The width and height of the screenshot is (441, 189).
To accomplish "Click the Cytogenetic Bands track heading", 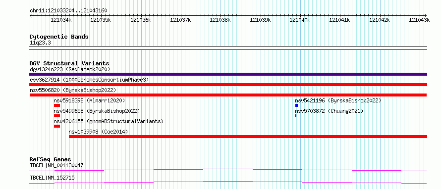I will [x=59, y=37].
